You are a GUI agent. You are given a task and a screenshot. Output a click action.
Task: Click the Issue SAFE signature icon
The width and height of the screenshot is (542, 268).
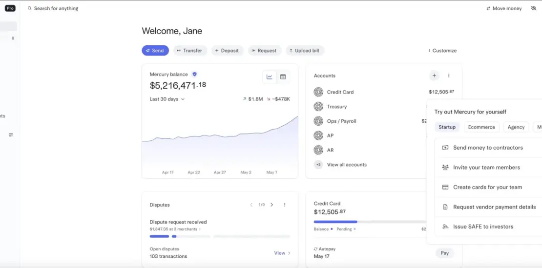tap(445, 227)
